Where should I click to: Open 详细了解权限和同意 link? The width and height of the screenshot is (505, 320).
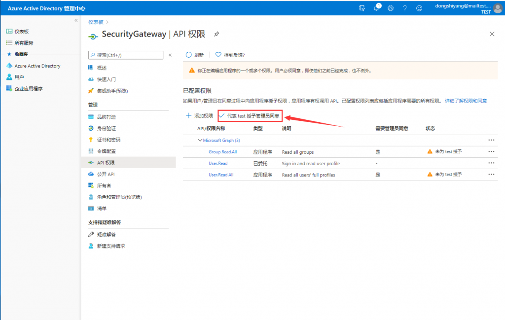466,101
